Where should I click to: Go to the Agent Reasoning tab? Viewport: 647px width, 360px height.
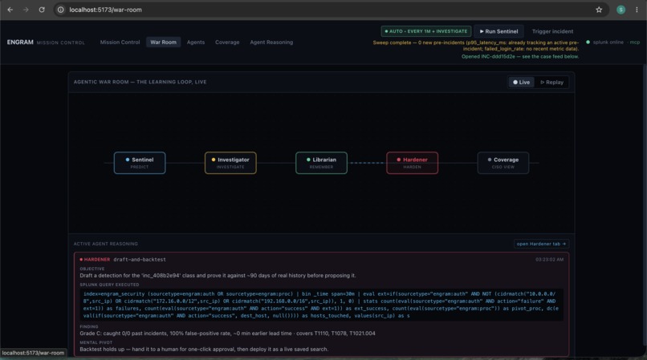[x=271, y=42]
